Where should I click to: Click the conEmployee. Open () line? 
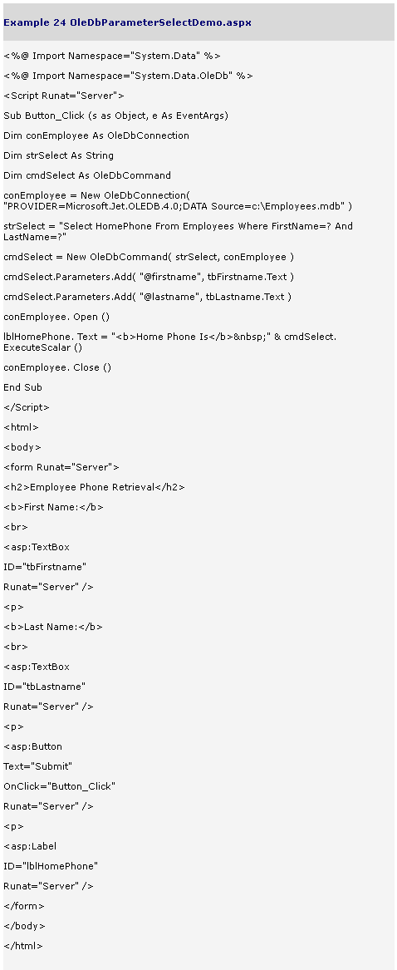pos(56,317)
